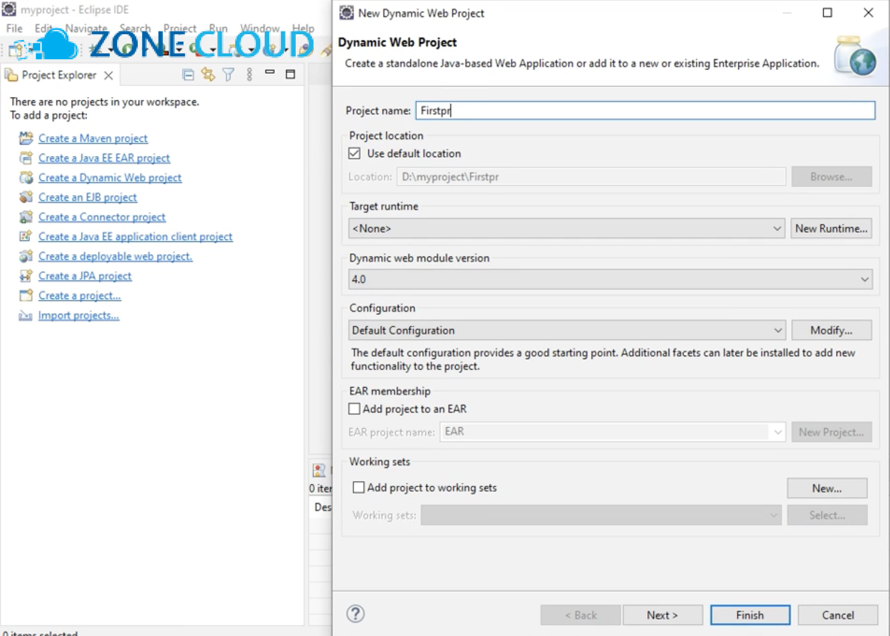This screenshot has height=636, width=890.
Task: Click the Project Explorer tab folder icon
Action: coord(11,75)
